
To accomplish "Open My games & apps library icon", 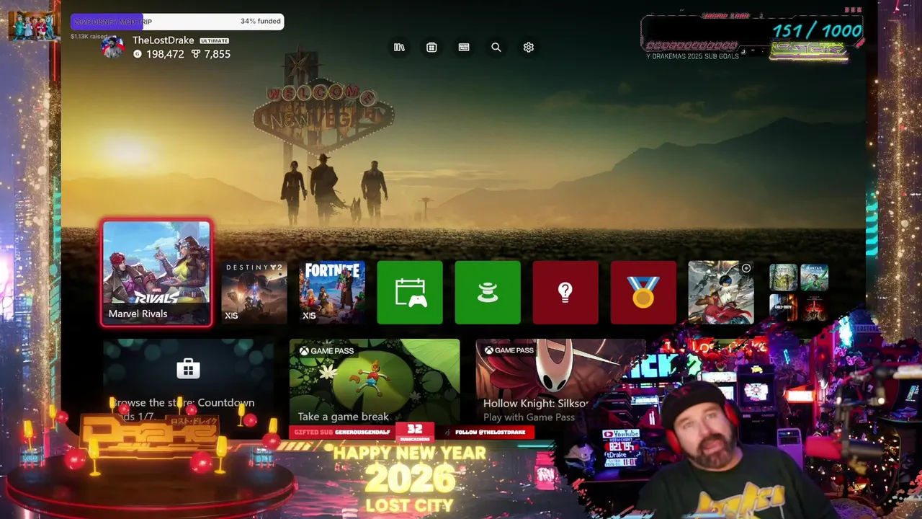I will [399, 48].
